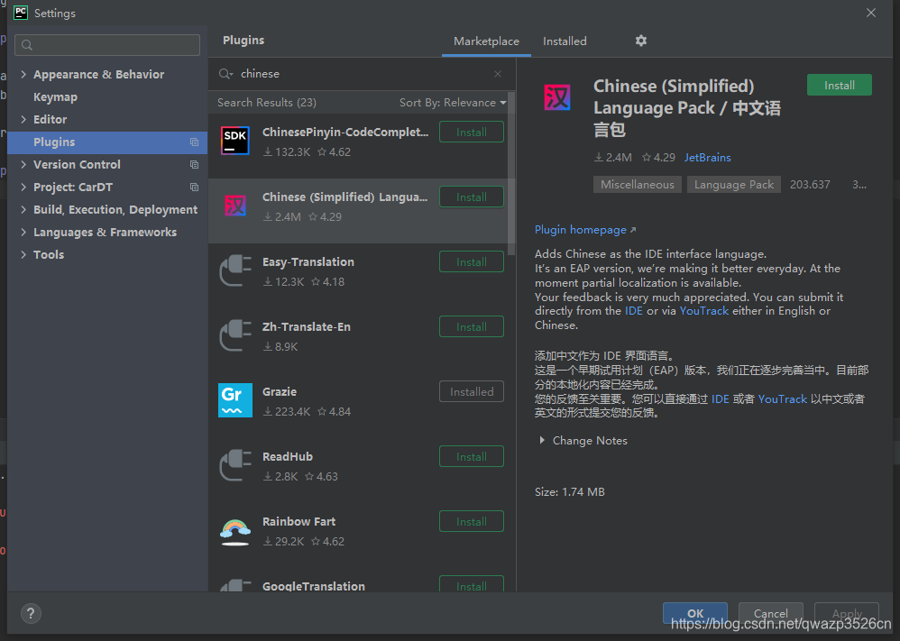Clear the plugin search text
The height and width of the screenshot is (641, 900).
(498, 74)
